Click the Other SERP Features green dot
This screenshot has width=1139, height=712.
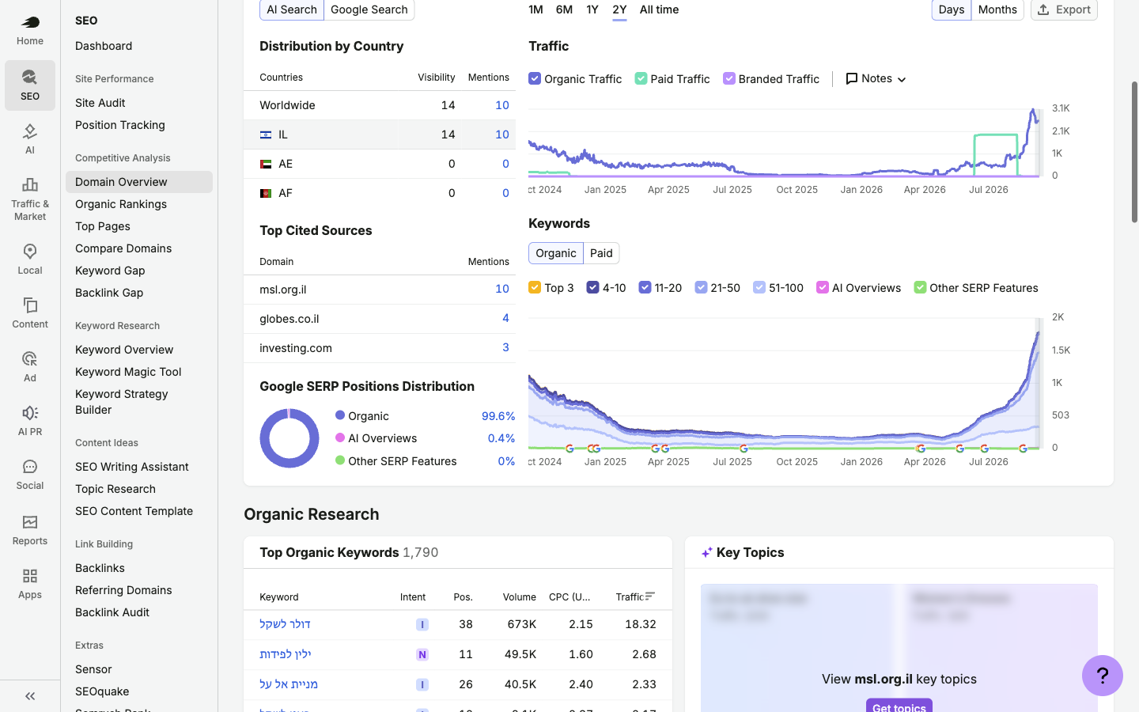click(340, 460)
